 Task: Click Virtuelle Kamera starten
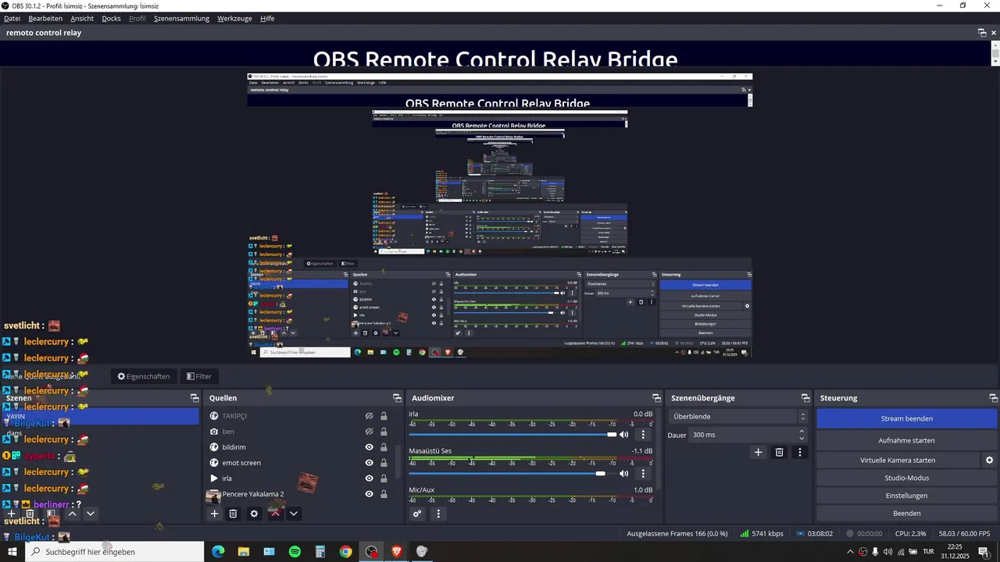(898, 461)
